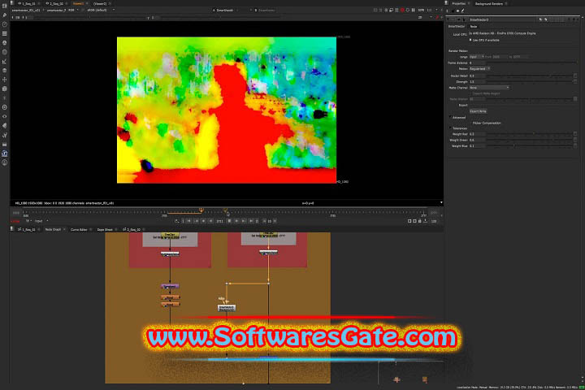Open the MetaData nodes tag icon
The width and height of the screenshot is (585, 390).
coord(5,126)
